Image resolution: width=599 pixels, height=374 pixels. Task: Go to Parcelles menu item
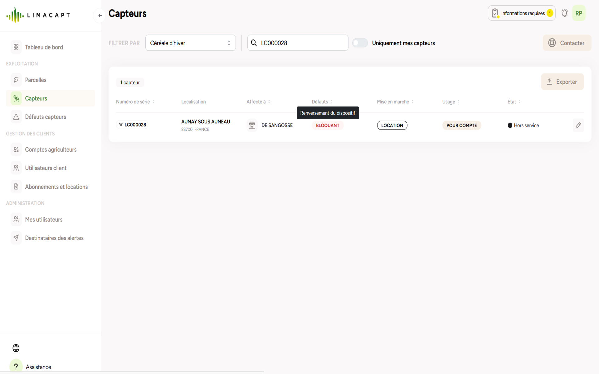pos(36,80)
